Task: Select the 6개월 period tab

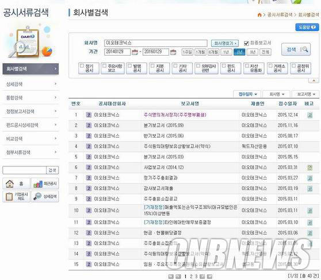Action: tap(213, 52)
